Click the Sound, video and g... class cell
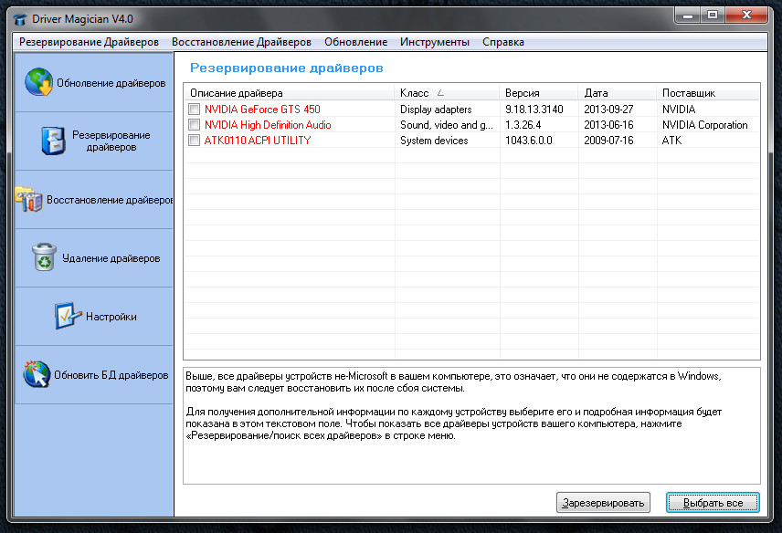This screenshot has height=533, width=782. pos(447,124)
